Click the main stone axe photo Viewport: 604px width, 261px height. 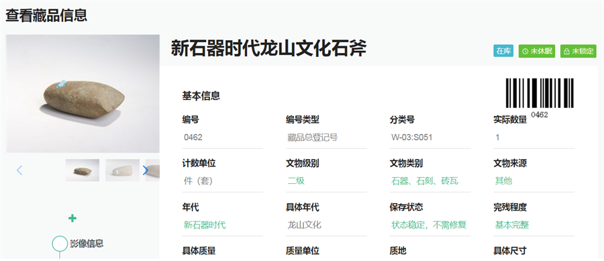(83, 93)
